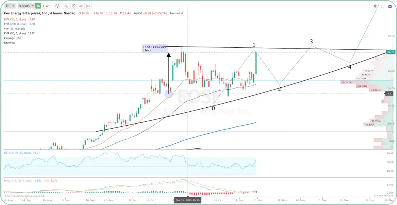397x205 pixels.
Task: Click the fullscreen bracket icon
Action: 383,6
